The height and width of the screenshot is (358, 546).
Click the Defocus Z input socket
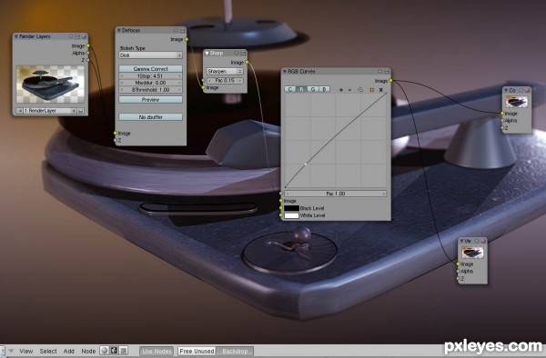(116, 141)
